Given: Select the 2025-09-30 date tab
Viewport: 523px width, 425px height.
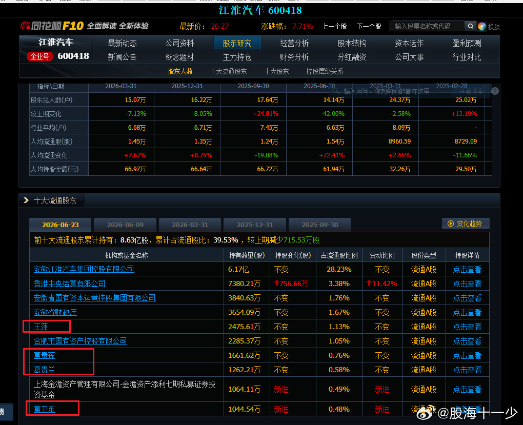Looking at the screenshot, I should [x=319, y=225].
